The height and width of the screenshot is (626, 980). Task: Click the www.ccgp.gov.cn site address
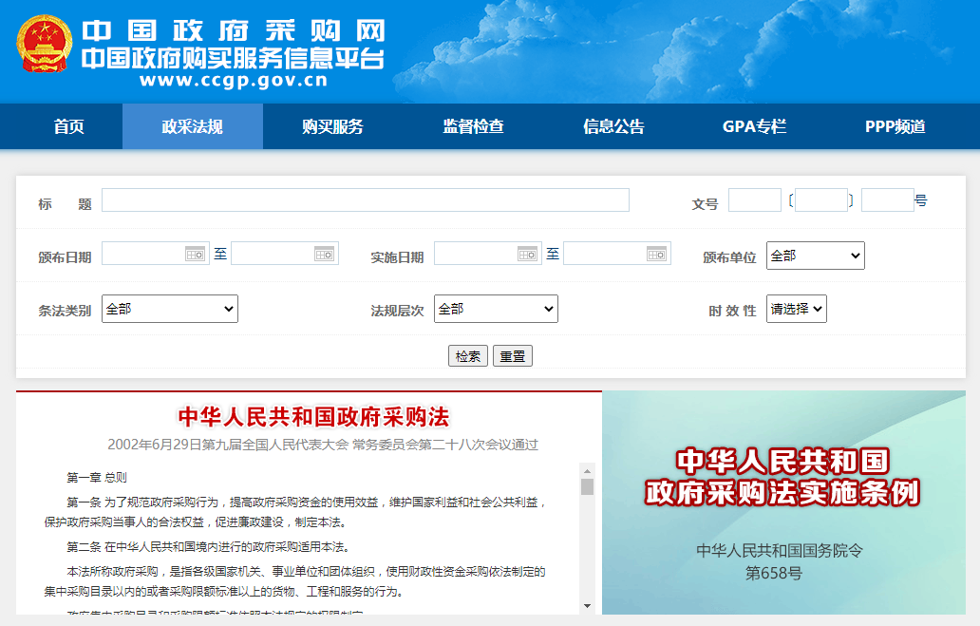(x=233, y=80)
